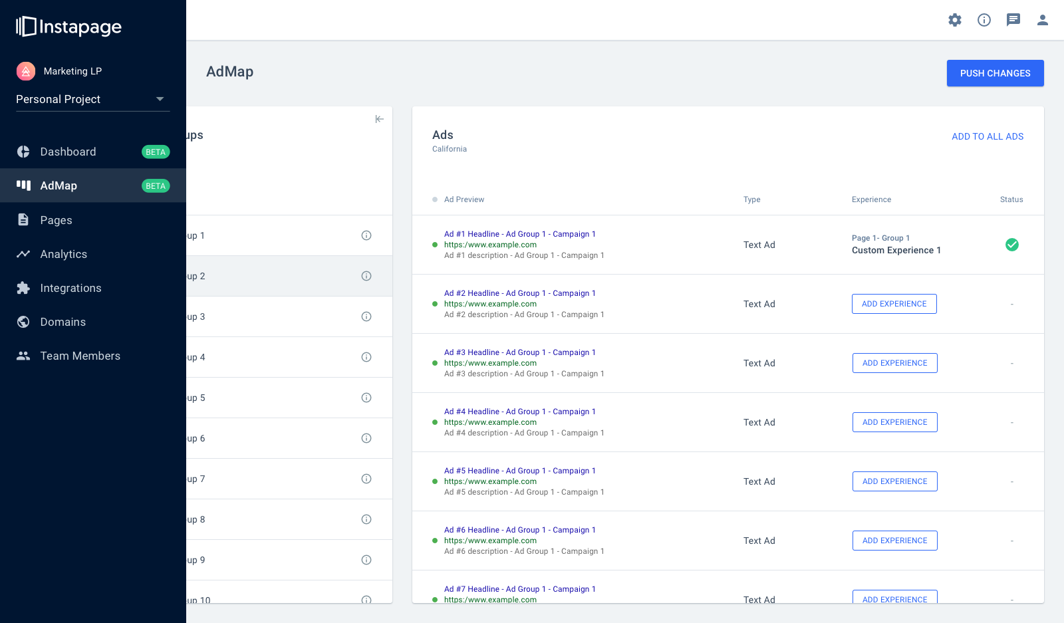This screenshot has width=1064, height=623.
Task: Open the Team Members section
Action: (80, 356)
